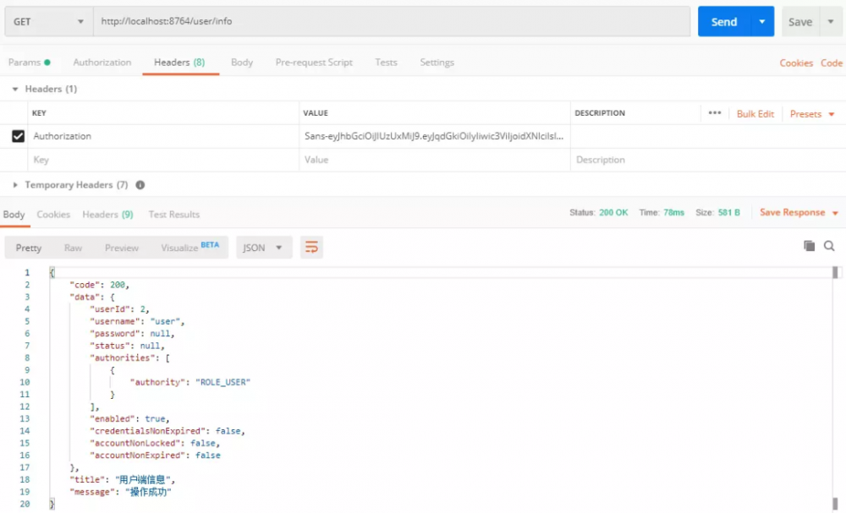Viewport: 846px width, 513px height.
Task: Open search in response via magnifier icon
Action: click(x=829, y=245)
